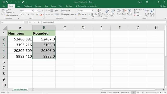167x94 pixels.
Task: Collapse the ribbon with the caret arrow
Action: [x=165, y=18]
